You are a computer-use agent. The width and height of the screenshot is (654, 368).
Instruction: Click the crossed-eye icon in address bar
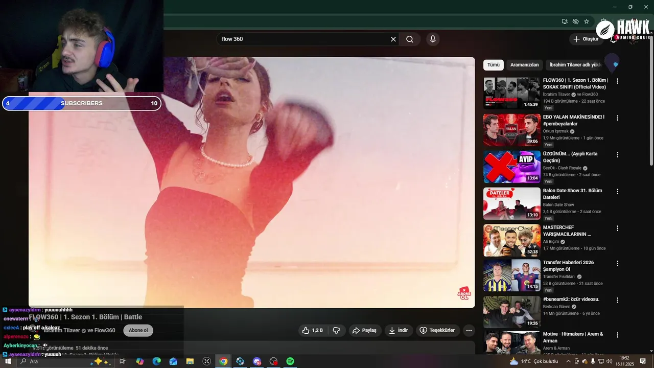coord(575,21)
